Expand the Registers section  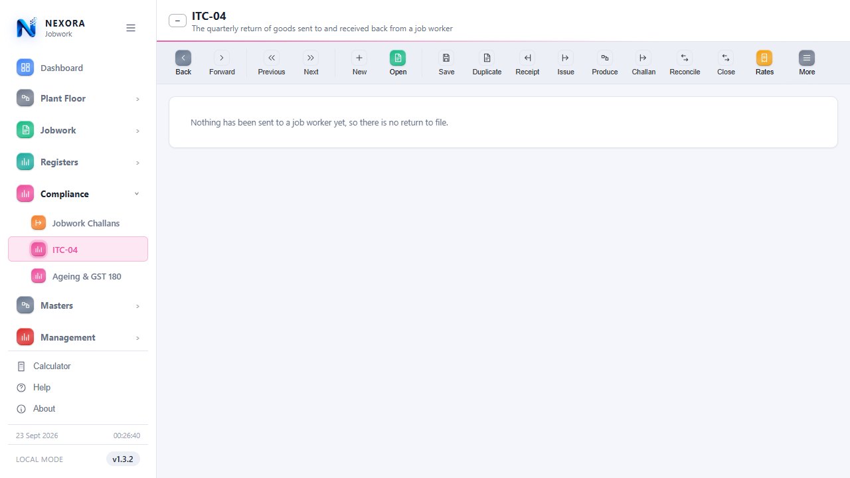coord(78,162)
